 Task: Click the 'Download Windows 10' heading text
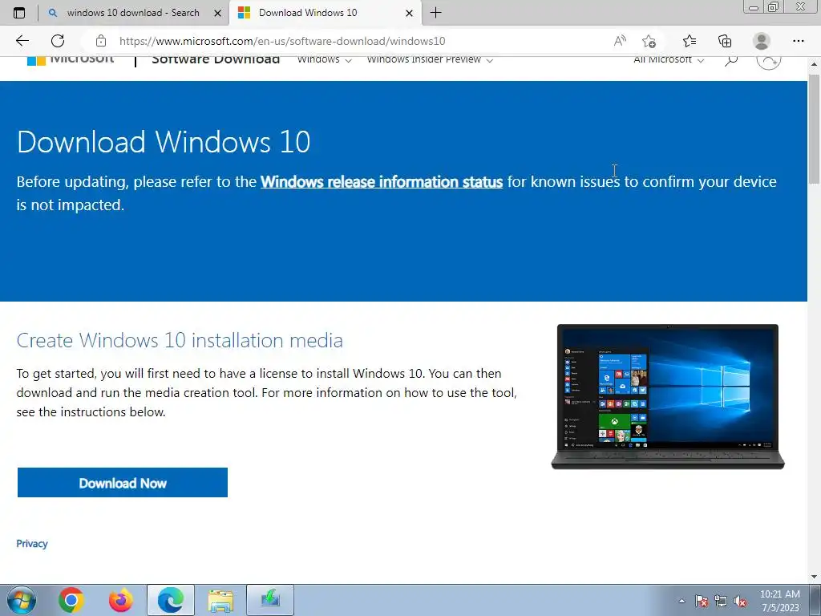tap(164, 142)
